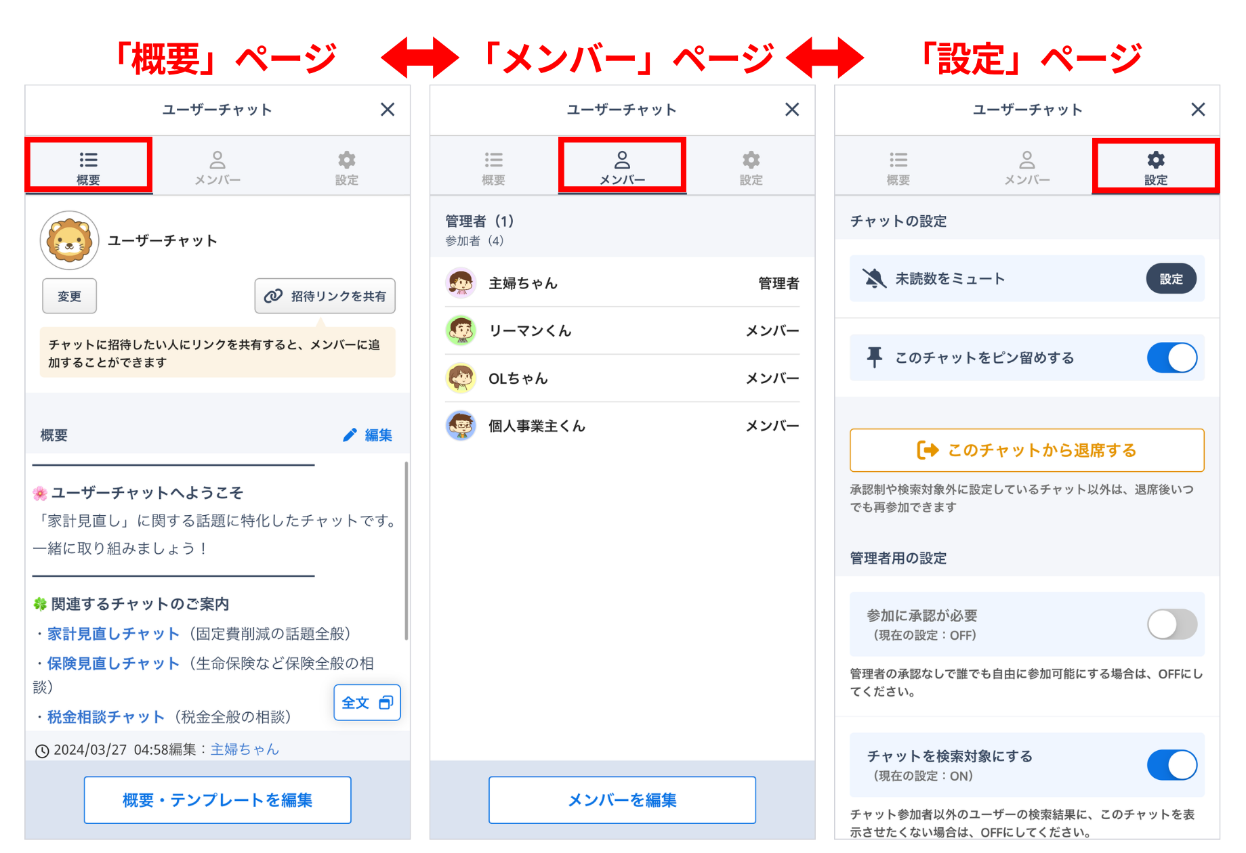Click 個人事業主くん's avatar icon
The height and width of the screenshot is (853, 1246).
(461, 426)
